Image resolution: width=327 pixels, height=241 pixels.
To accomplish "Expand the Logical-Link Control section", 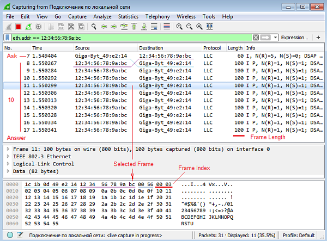I will tap(8, 163).
